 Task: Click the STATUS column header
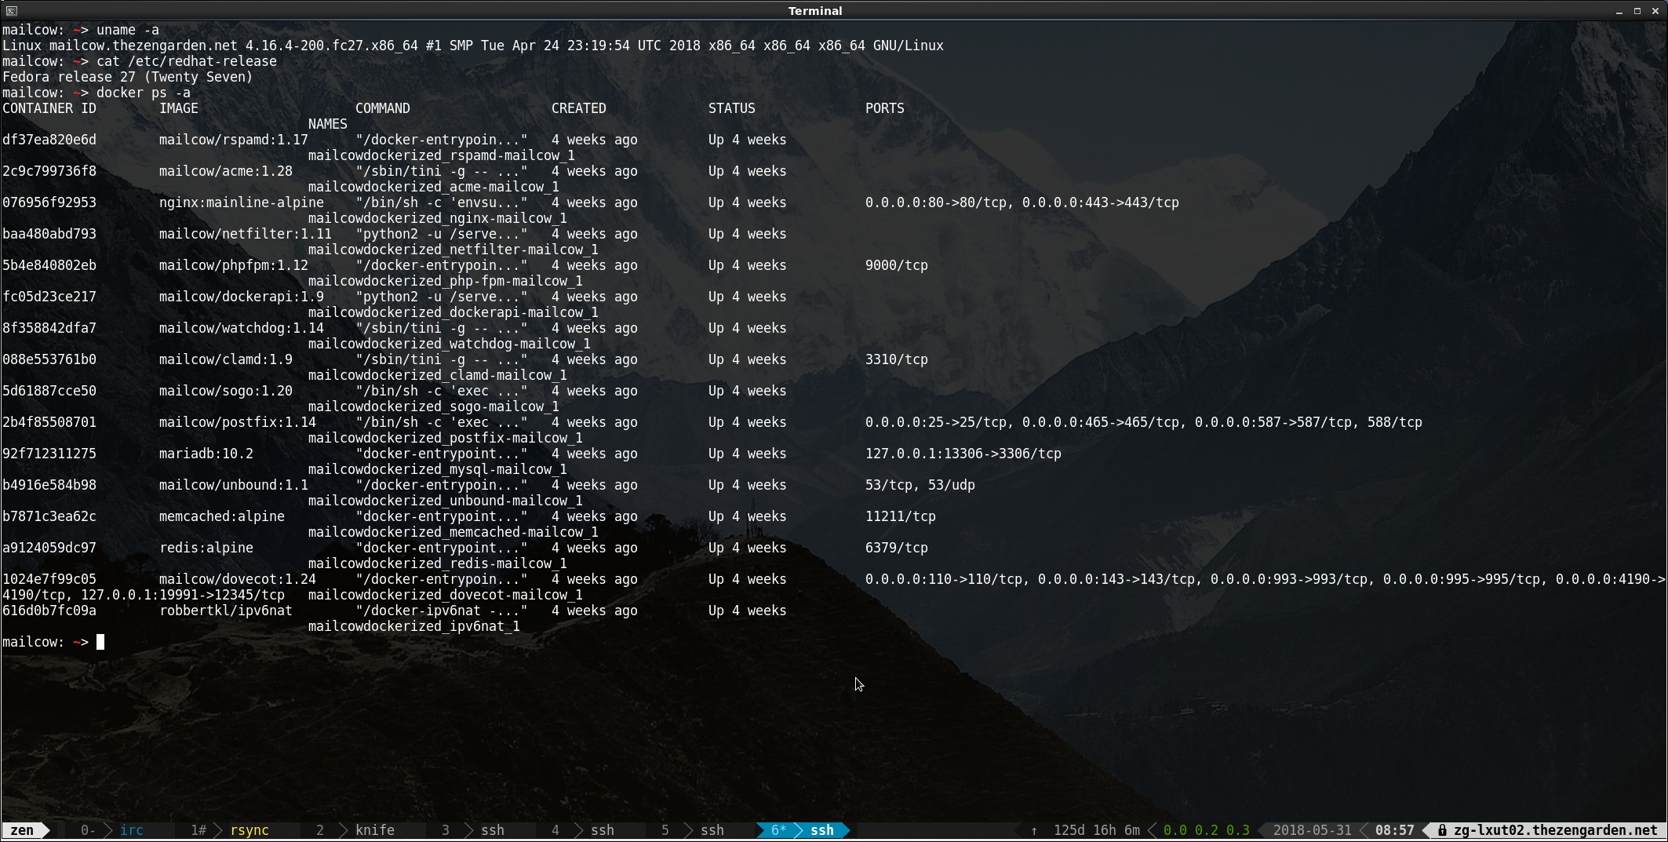coord(732,108)
